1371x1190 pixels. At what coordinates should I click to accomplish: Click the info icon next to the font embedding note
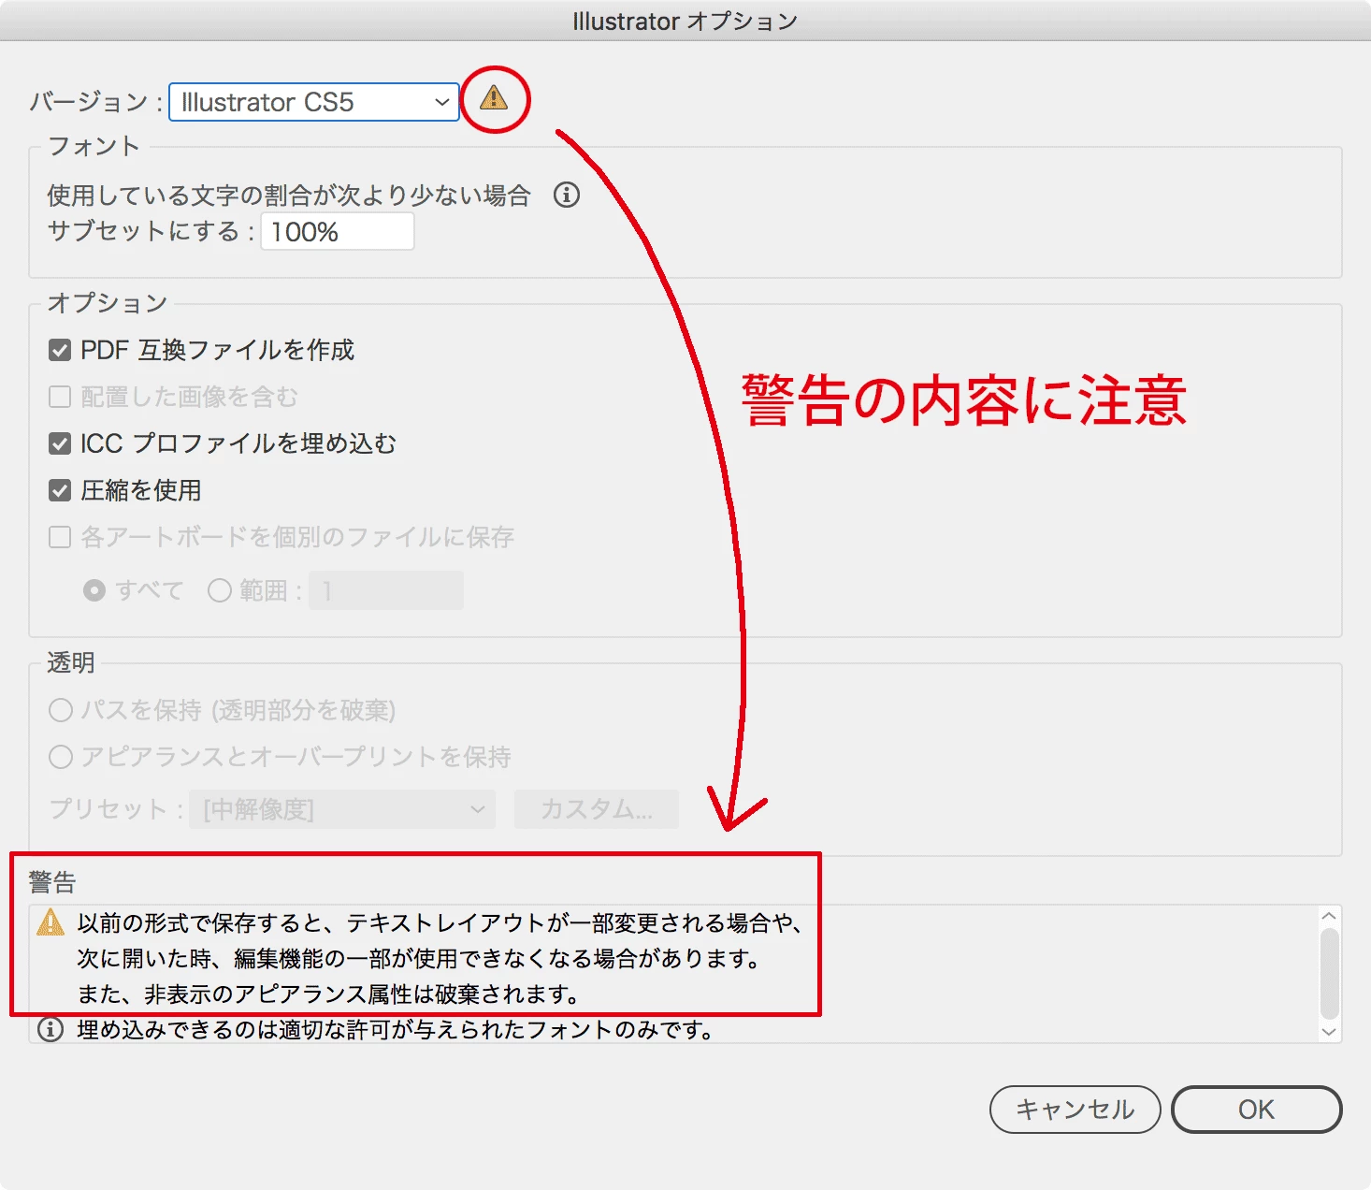pos(51,1029)
